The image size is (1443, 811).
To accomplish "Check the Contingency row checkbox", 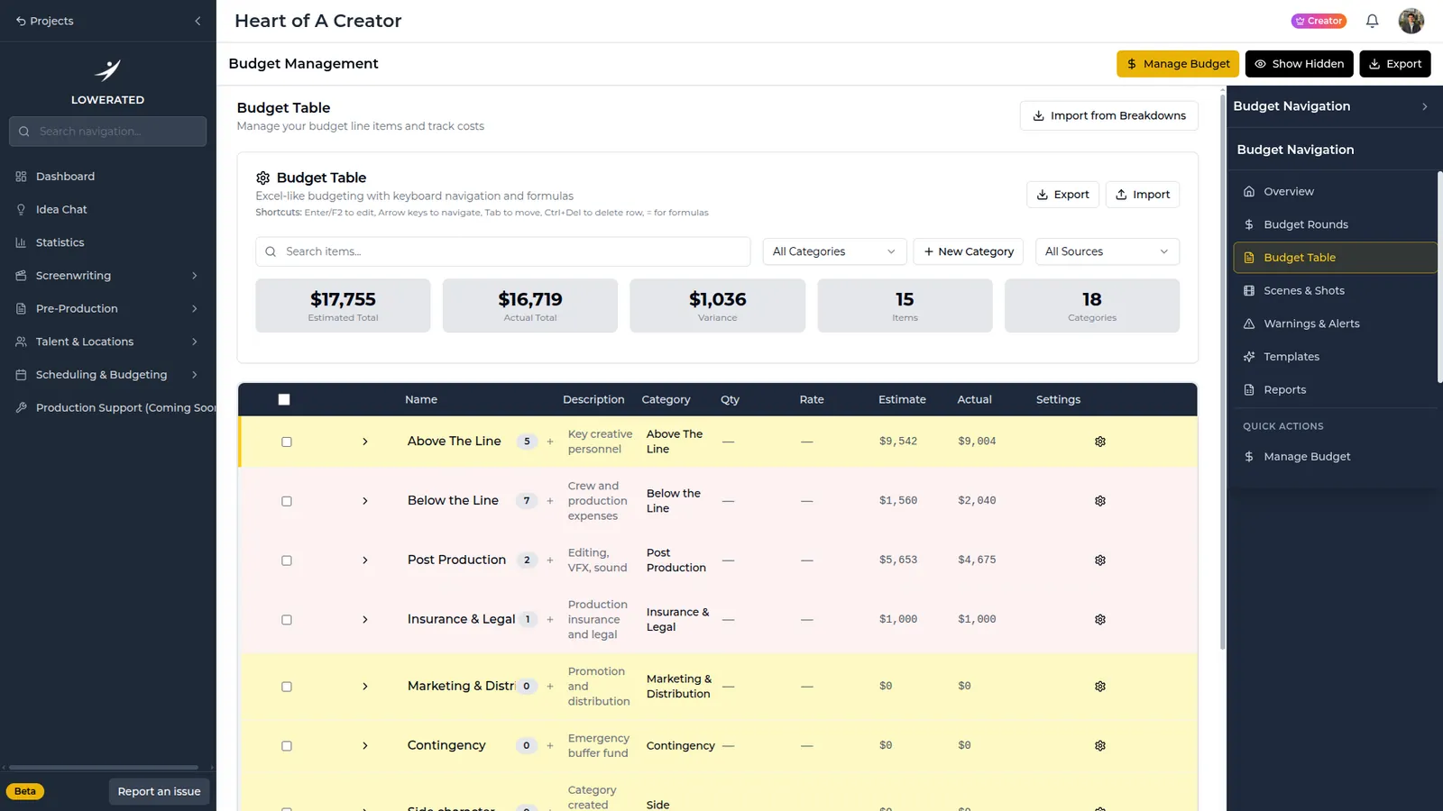I will tap(287, 747).
